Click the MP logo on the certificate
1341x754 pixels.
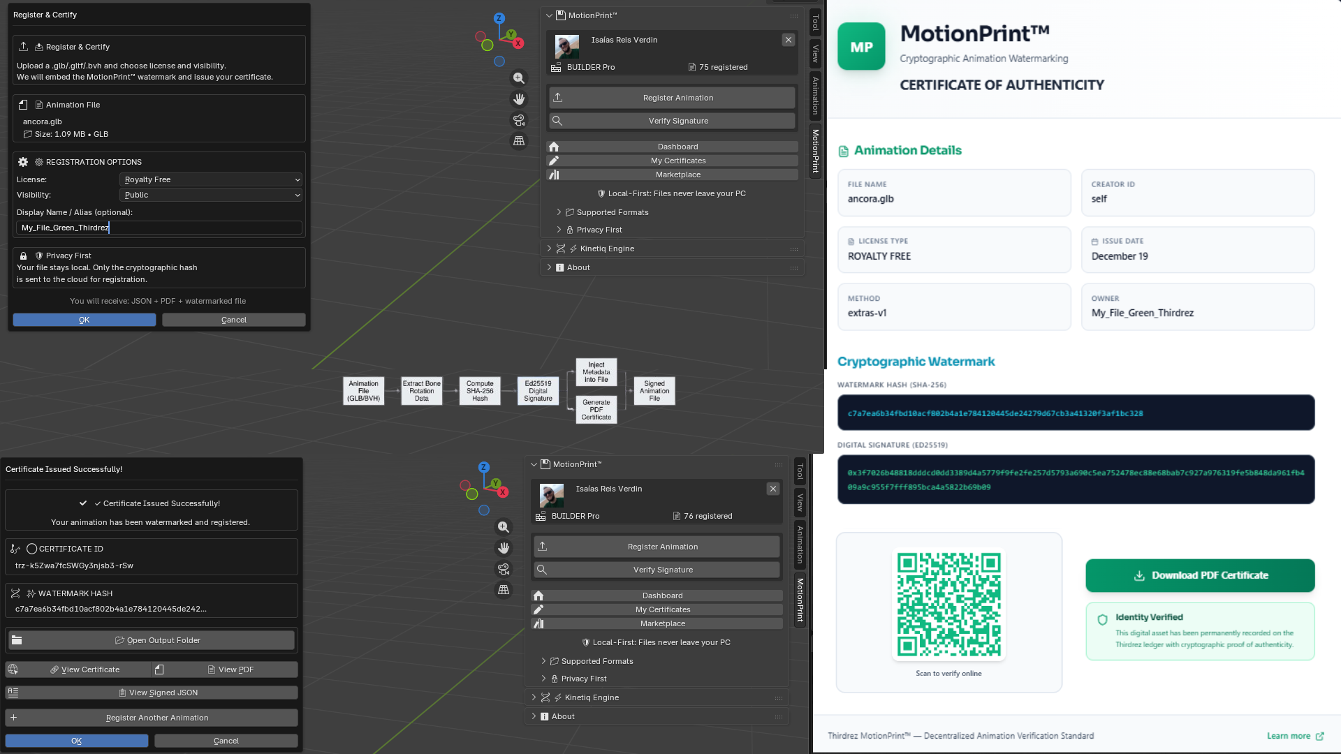pos(861,46)
